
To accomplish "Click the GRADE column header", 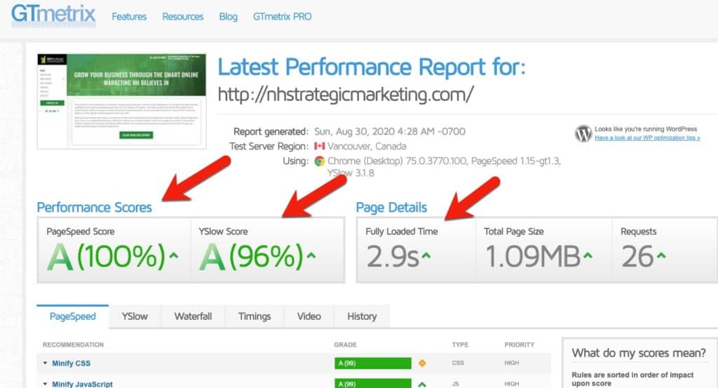I will (x=345, y=344).
